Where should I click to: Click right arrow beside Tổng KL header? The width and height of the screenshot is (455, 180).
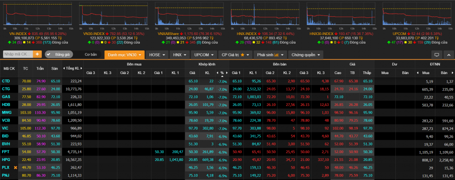coord(82,68)
